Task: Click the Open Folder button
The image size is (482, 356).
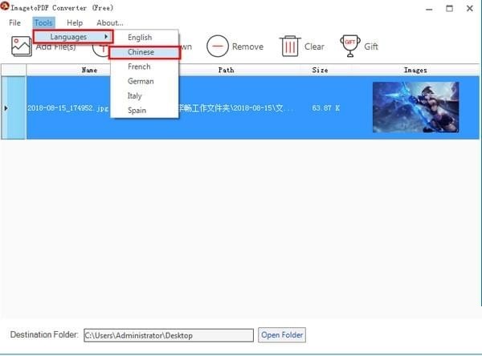Action: pyautogui.click(x=282, y=335)
